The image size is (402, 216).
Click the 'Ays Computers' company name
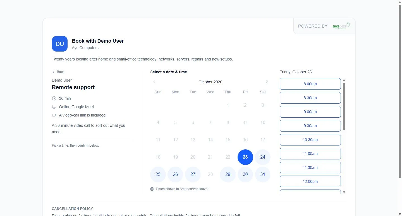tap(85, 48)
